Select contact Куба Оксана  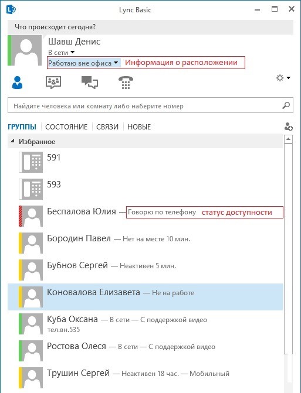146,323
